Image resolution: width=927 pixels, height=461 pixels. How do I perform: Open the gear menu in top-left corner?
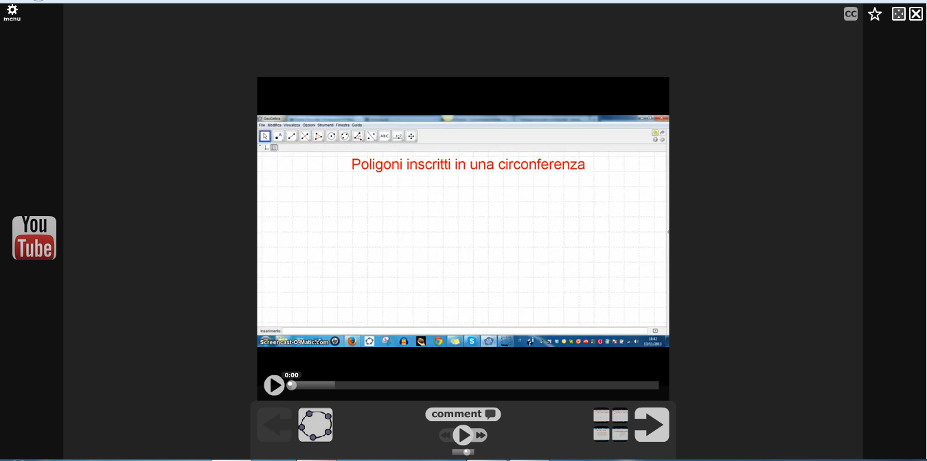click(12, 12)
